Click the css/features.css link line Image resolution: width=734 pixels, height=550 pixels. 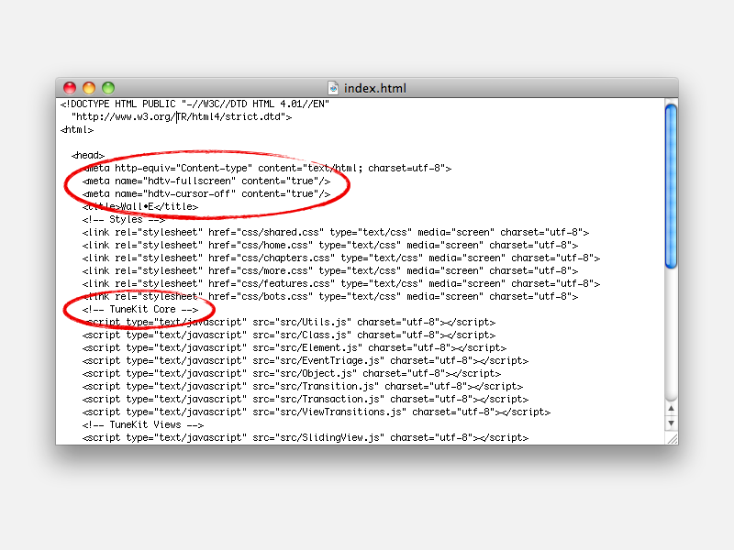tap(341, 284)
